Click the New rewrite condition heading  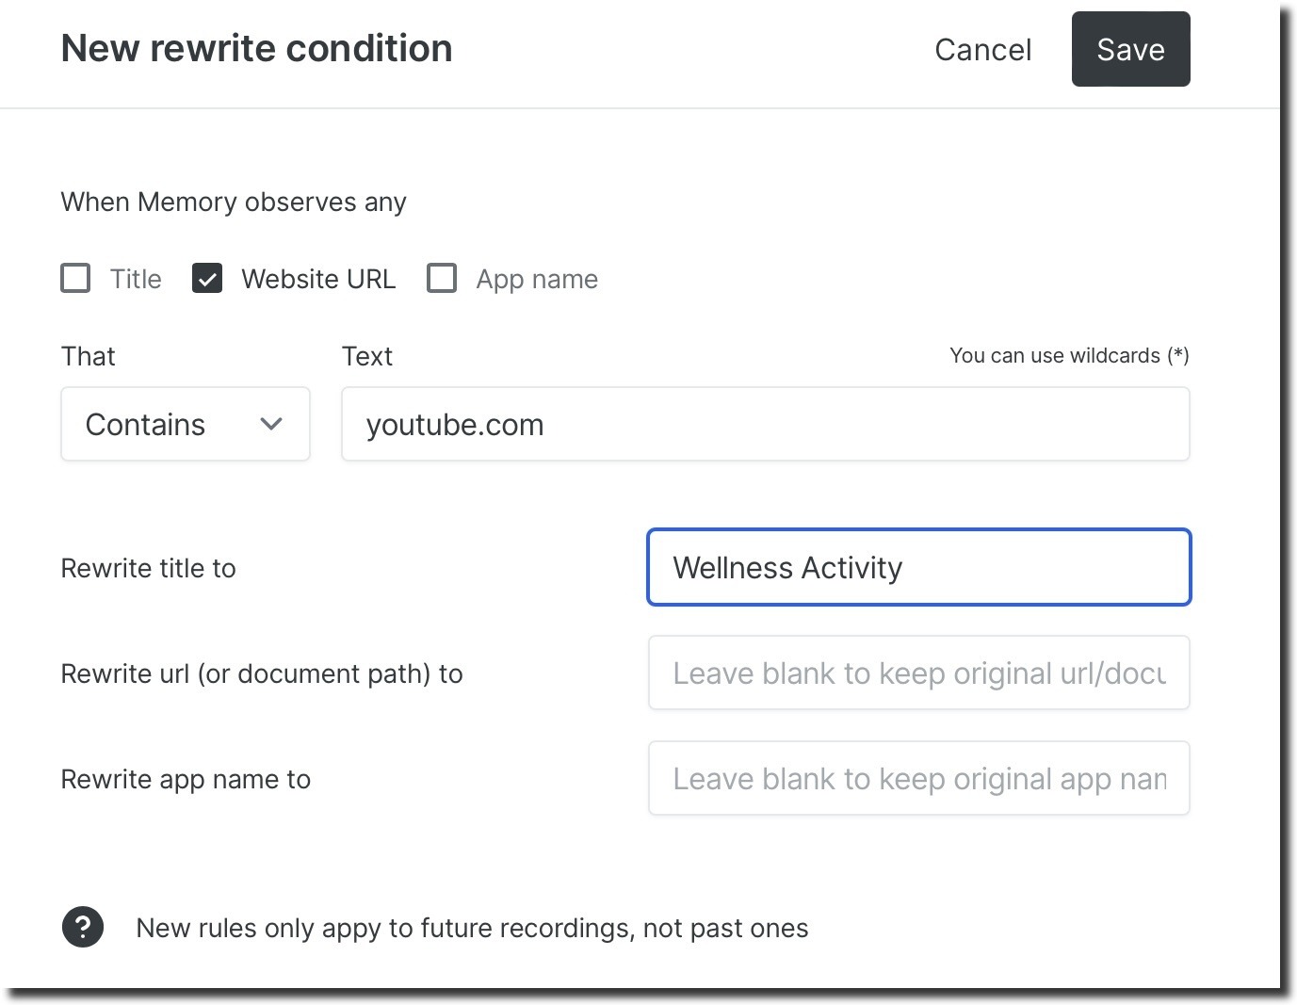[x=256, y=48]
